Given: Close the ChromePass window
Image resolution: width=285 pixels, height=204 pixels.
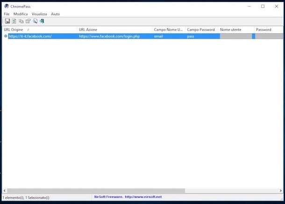Looking at the screenshot, I should (277, 7).
